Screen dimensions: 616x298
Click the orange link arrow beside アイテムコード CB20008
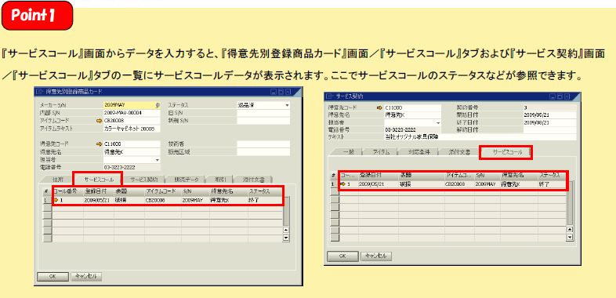99,121
